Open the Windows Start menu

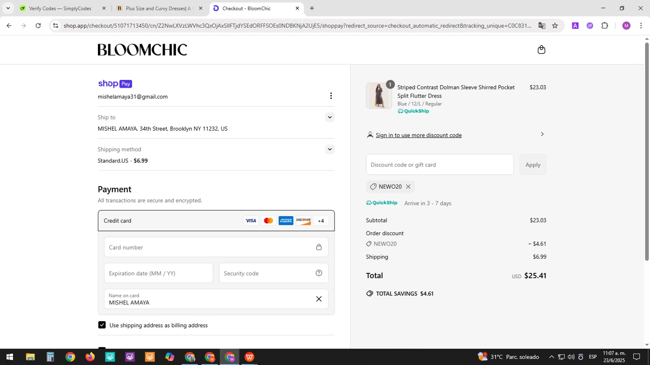click(x=10, y=357)
